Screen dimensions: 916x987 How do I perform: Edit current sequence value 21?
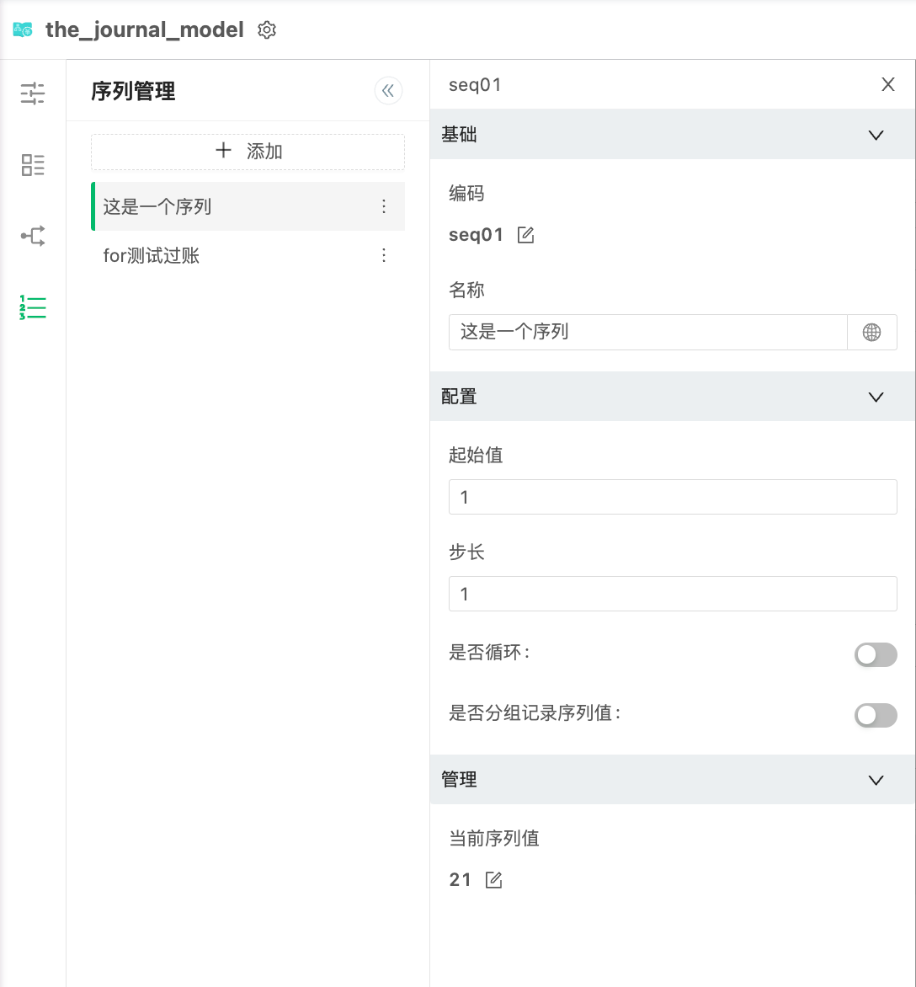tap(493, 881)
